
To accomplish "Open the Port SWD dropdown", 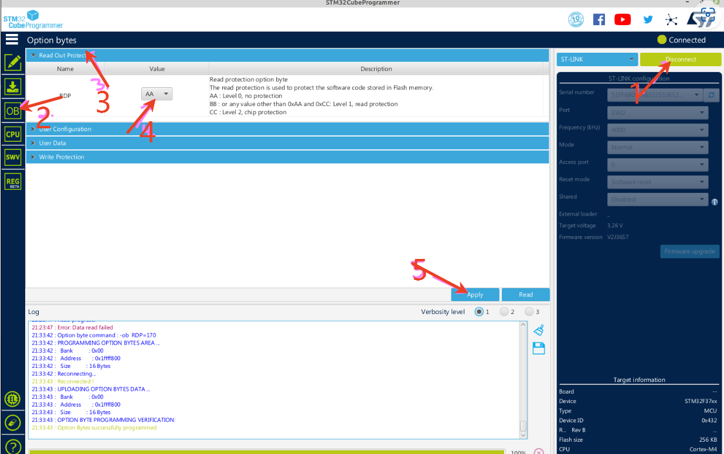I will (x=658, y=112).
